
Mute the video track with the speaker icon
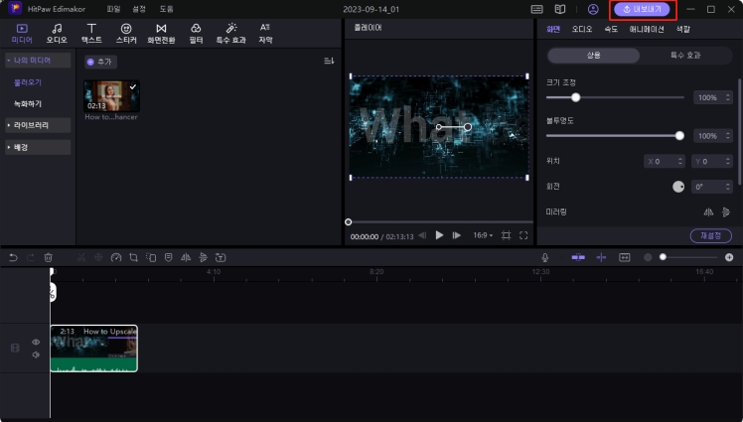[36, 354]
